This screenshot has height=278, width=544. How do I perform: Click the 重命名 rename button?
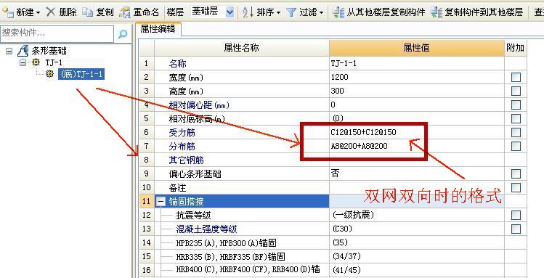[139, 12]
